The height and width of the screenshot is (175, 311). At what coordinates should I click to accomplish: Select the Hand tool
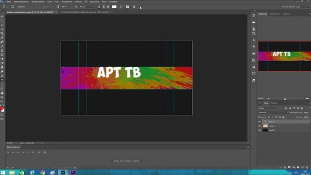2,93
